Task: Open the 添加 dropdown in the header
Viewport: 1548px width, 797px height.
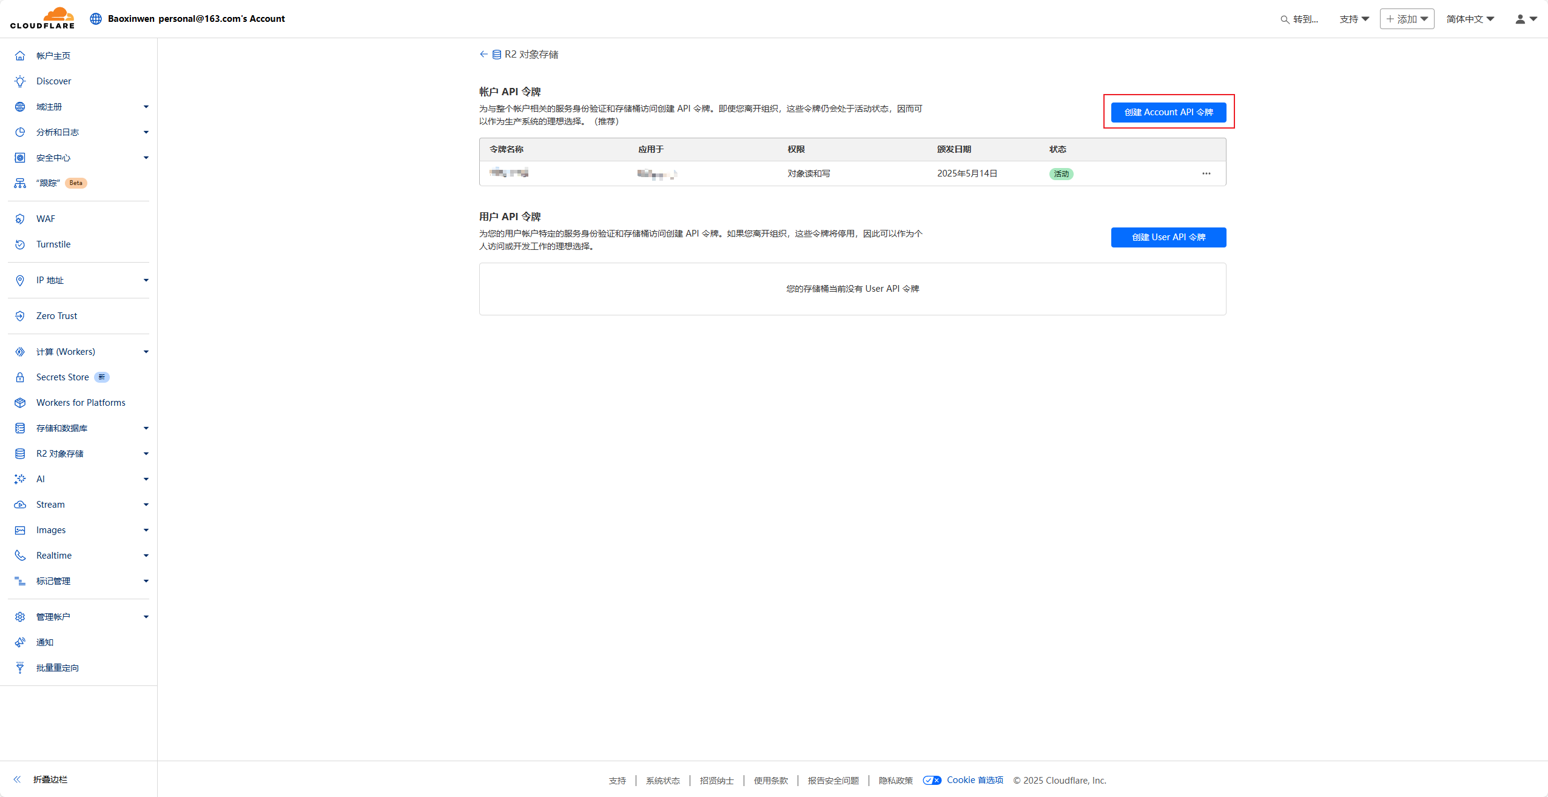Action: point(1407,19)
